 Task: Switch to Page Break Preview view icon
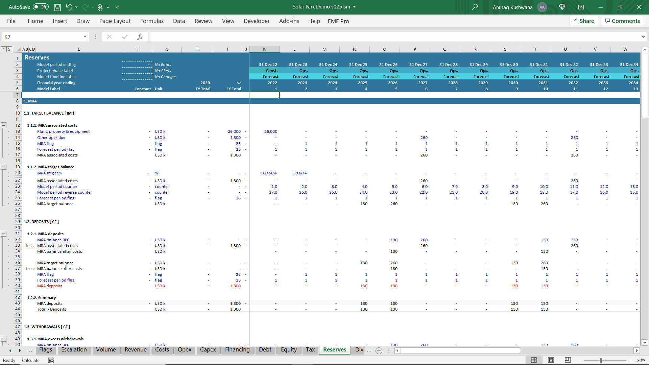(568, 360)
